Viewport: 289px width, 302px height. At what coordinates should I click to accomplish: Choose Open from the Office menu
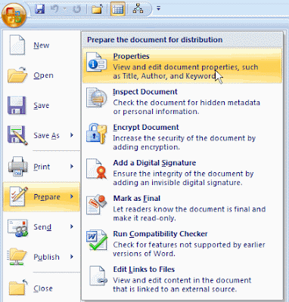42,75
